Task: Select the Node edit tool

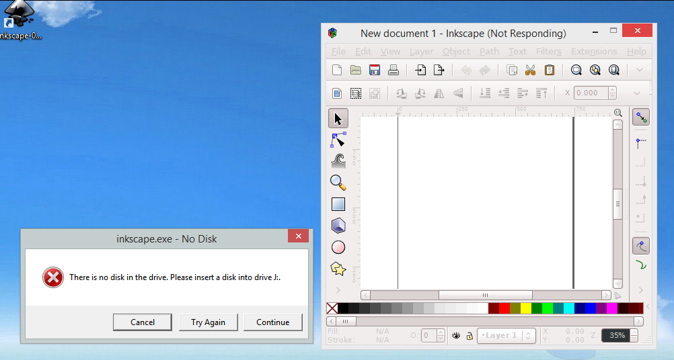Action: [x=338, y=140]
